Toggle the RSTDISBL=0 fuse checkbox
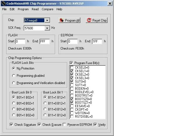 coord(72,116)
